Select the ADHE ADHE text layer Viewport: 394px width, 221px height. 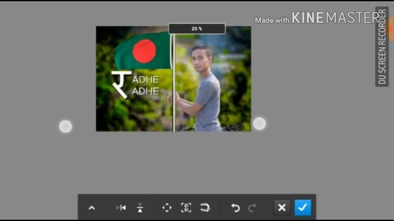[x=145, y=85]
